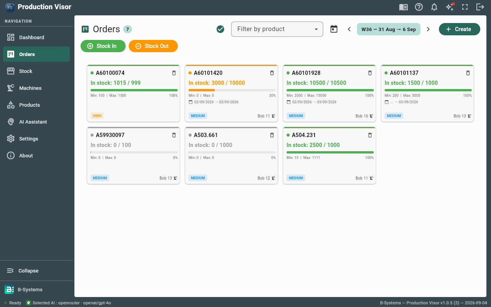Click the HIGH priority tag on A60100074
Viewport: 491px width, 307px height.
97,116
